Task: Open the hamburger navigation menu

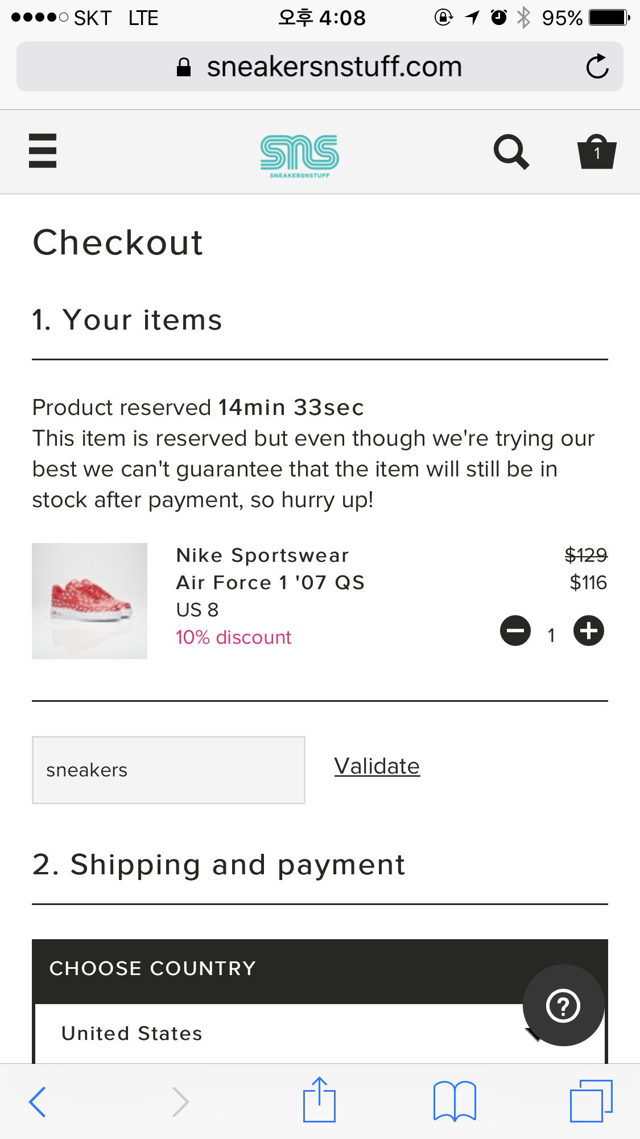Action: tap(43, 151)
